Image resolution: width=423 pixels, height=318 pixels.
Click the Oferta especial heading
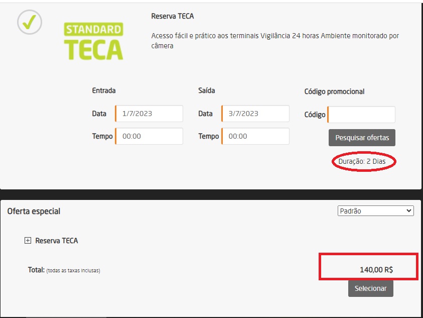click(x=34, y=211)
